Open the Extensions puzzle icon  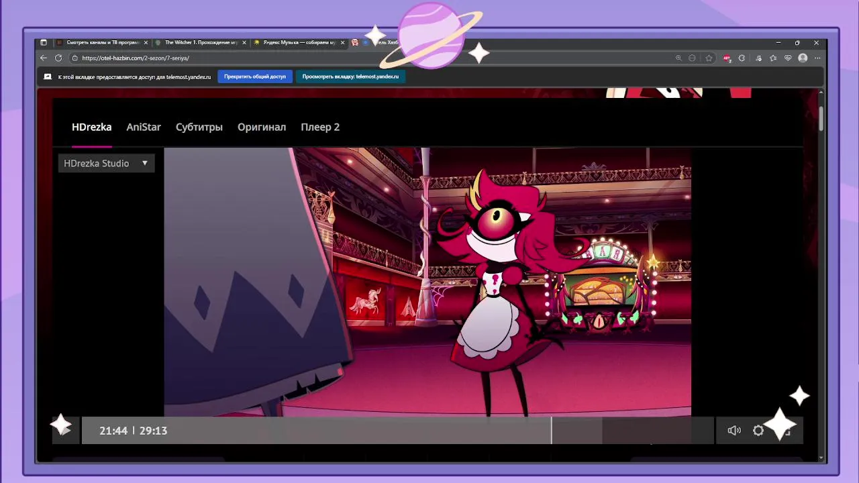pos(742,58)
